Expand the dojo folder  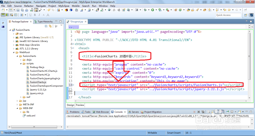(21, 60)
